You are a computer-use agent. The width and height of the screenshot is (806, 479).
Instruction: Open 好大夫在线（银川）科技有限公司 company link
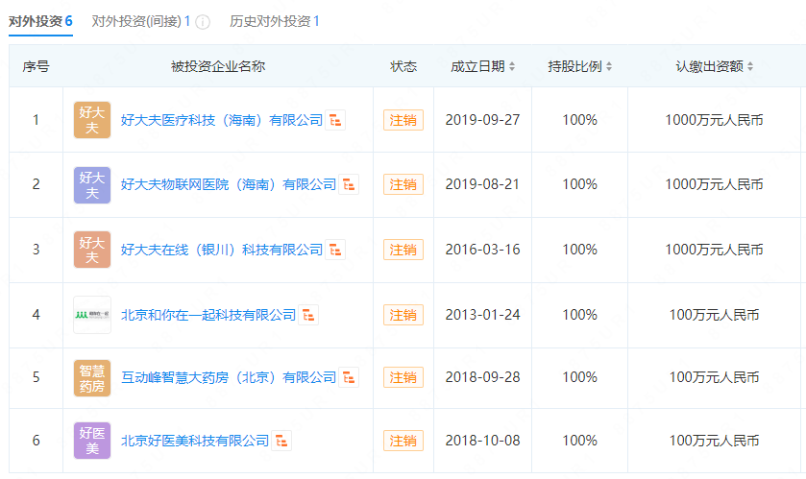tap(222, 250)
